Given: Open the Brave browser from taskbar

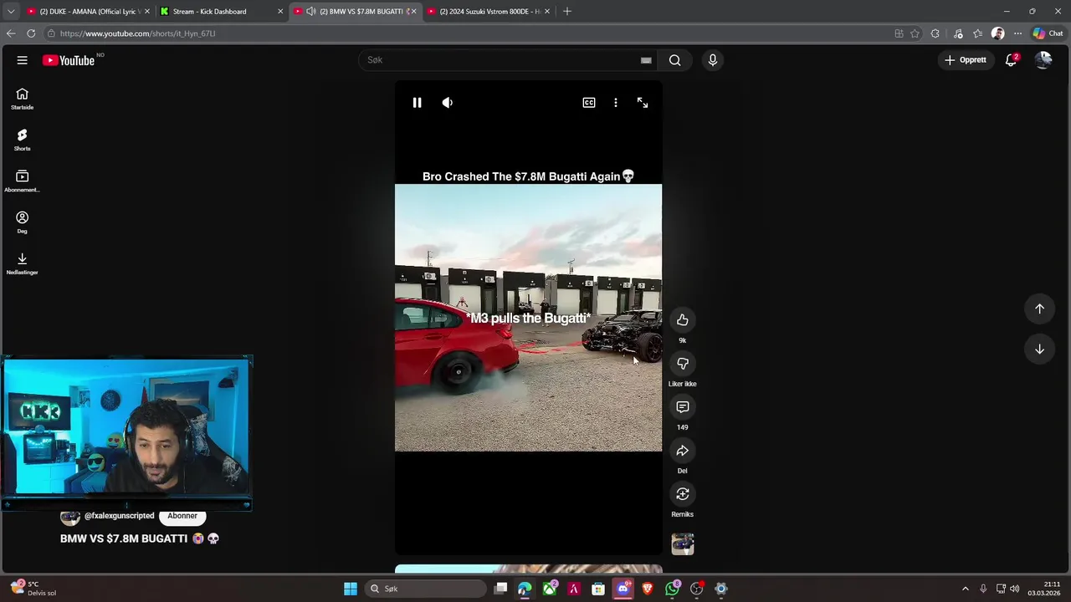Looking at the screenshot, I should coord(647,589).
